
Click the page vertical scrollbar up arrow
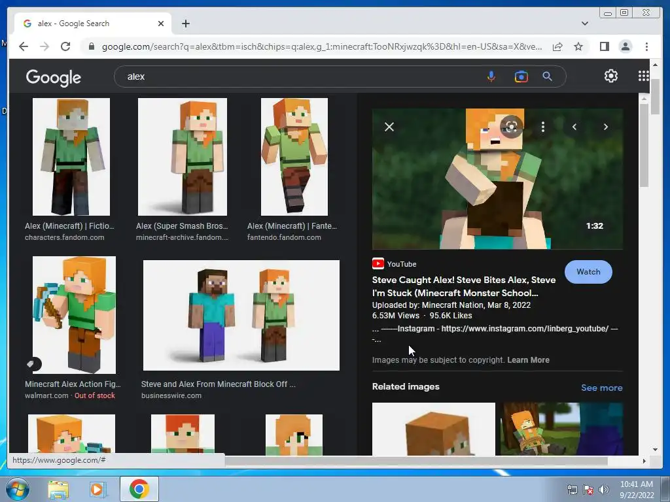pos(655,65)
